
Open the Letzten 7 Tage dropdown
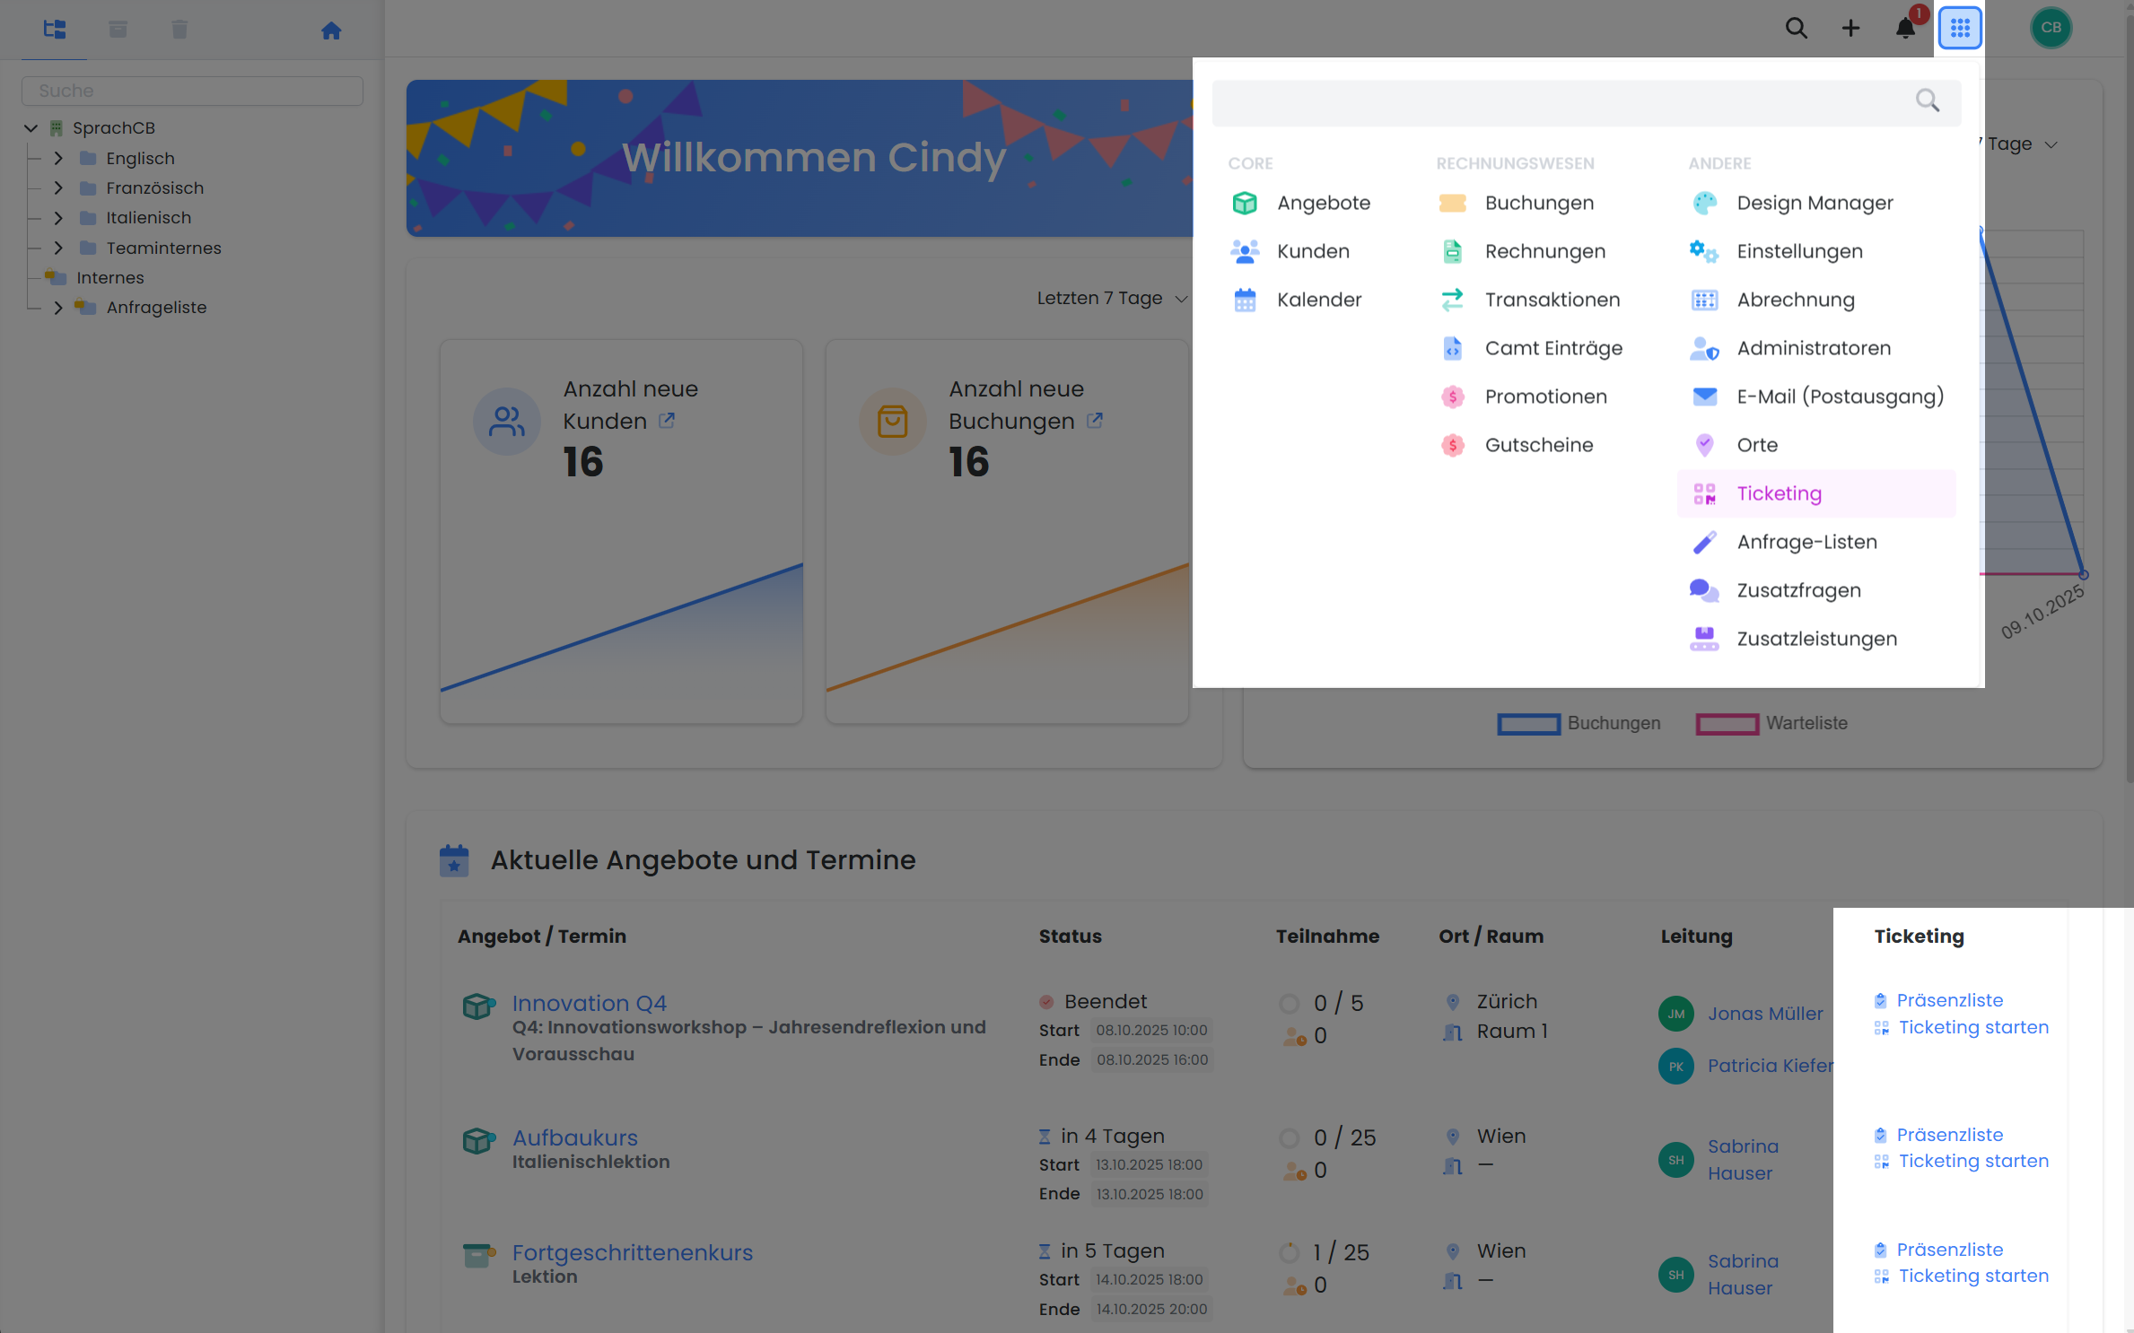click(x=1111, y=298)
